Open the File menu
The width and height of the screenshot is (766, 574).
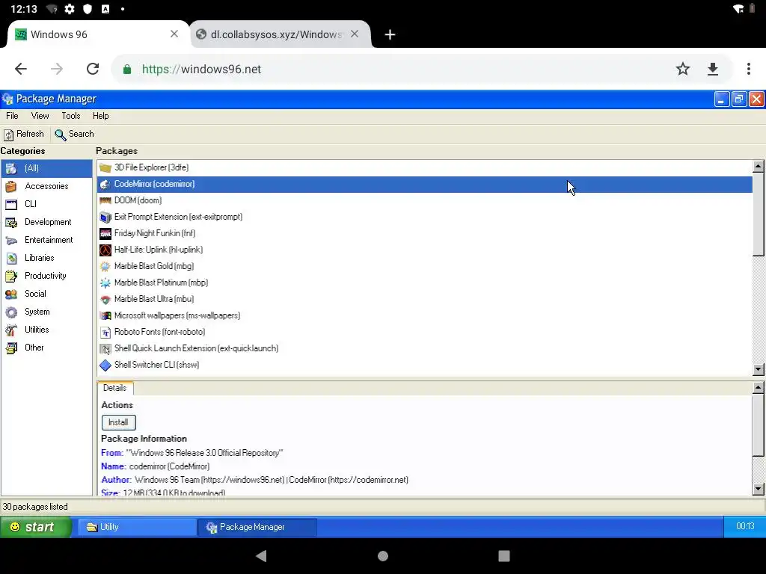pyautogui.click(x=12, y=116)
